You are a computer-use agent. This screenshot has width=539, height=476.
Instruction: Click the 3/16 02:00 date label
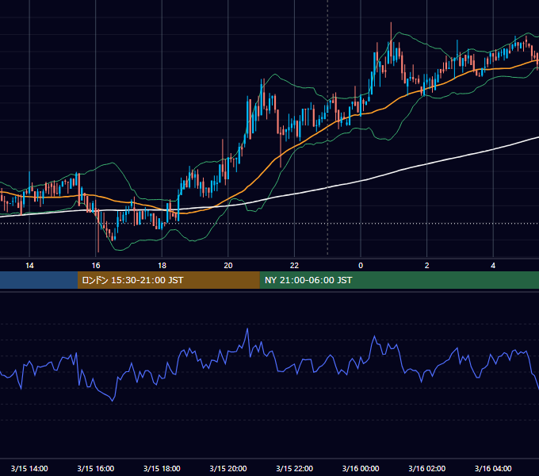click(x=427, y=468)
